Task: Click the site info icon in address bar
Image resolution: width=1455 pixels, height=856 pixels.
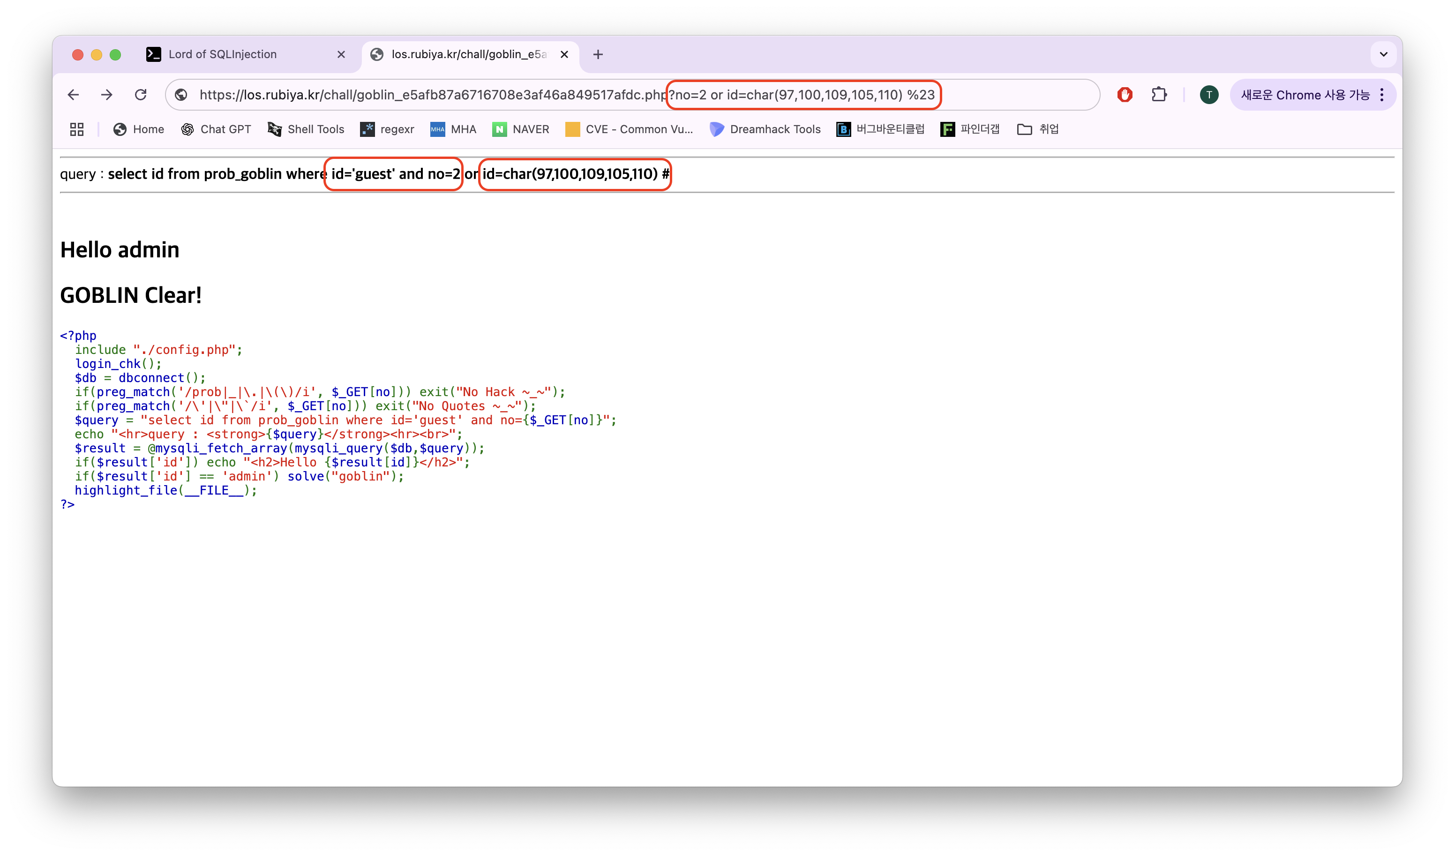Action: 181,95
